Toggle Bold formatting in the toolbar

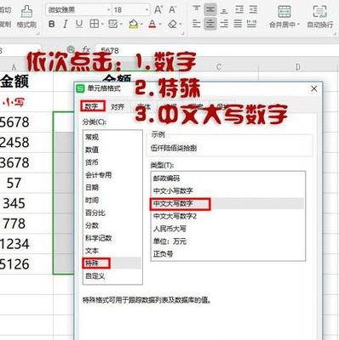[x=51, y=24]
